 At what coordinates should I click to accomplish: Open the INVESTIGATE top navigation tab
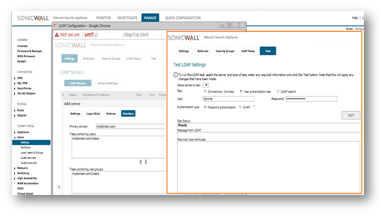[127, 18]
